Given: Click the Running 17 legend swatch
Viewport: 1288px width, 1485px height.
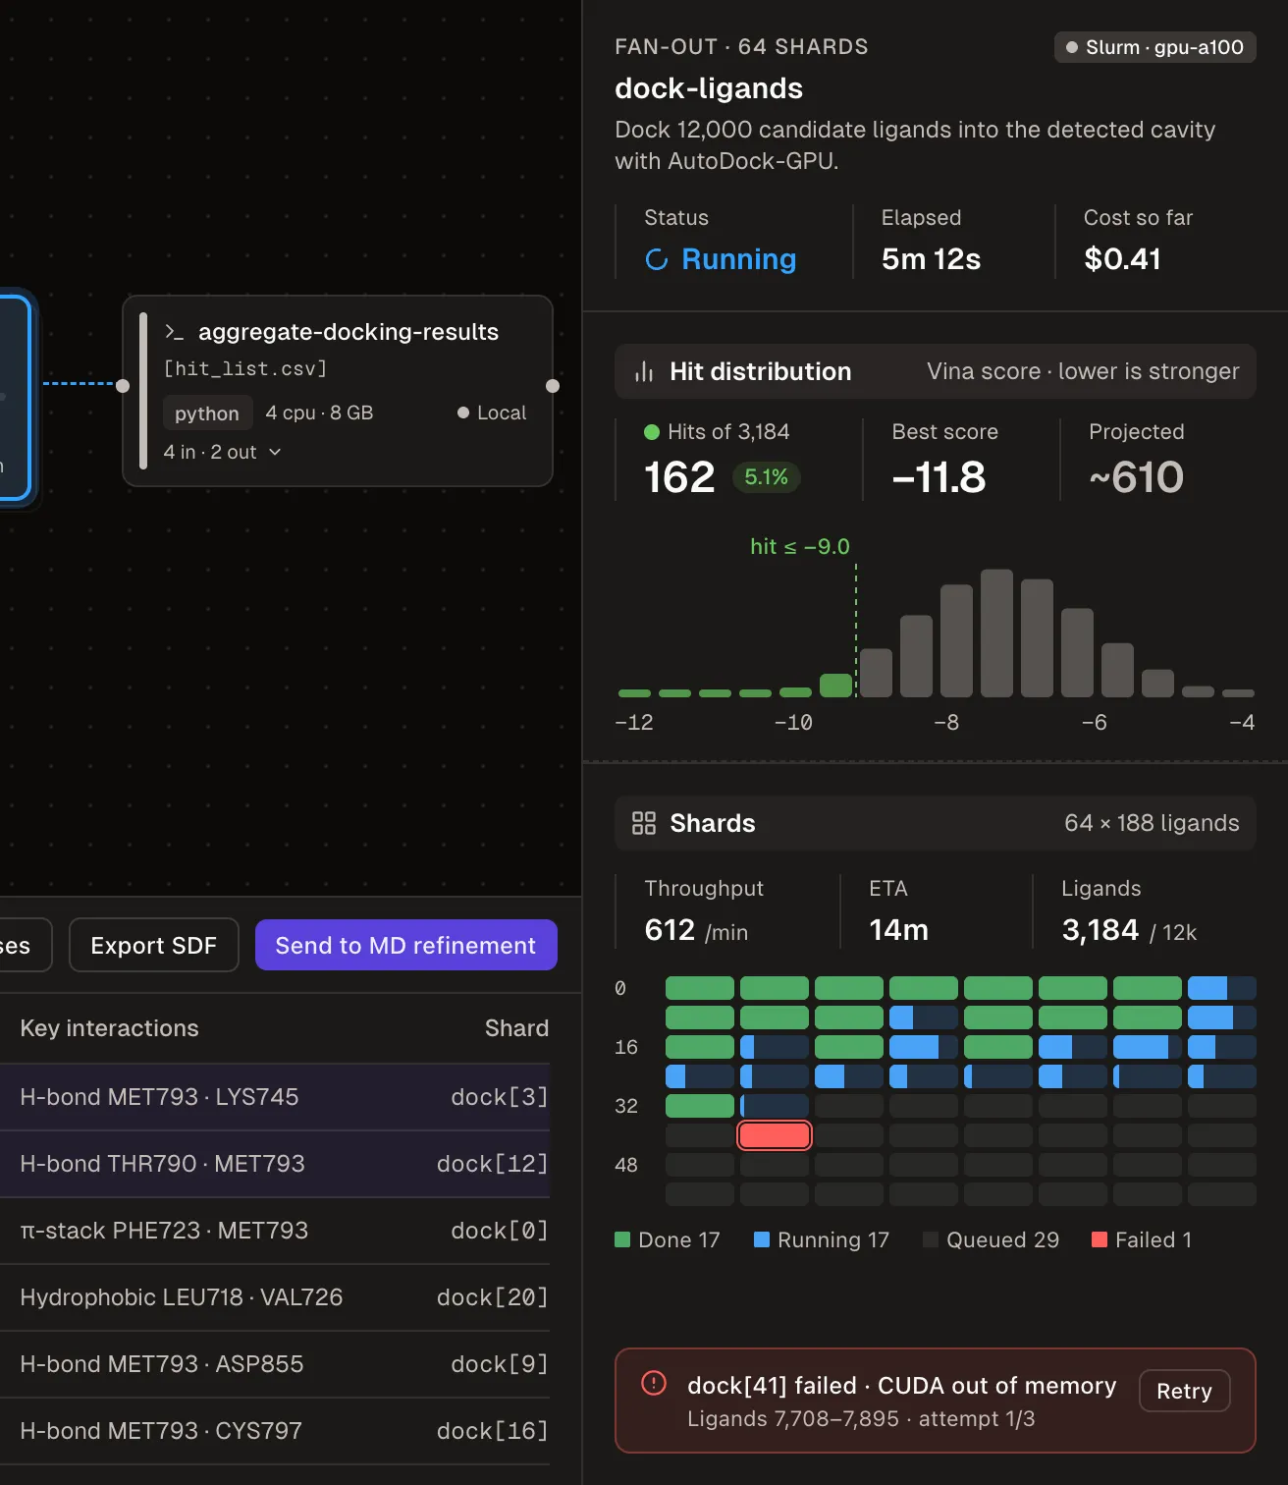Looking at the screenshot, I should click(762, 1239).
